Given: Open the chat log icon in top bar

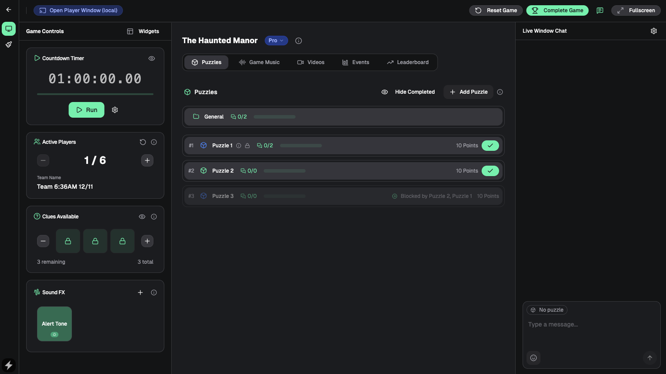Looking at the screenshot, I should 600,10.
